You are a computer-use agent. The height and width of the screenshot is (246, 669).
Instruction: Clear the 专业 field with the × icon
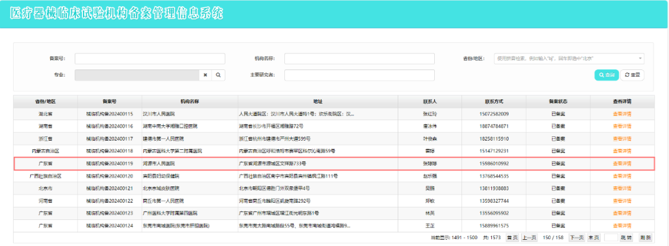click(x=205, y=75)
